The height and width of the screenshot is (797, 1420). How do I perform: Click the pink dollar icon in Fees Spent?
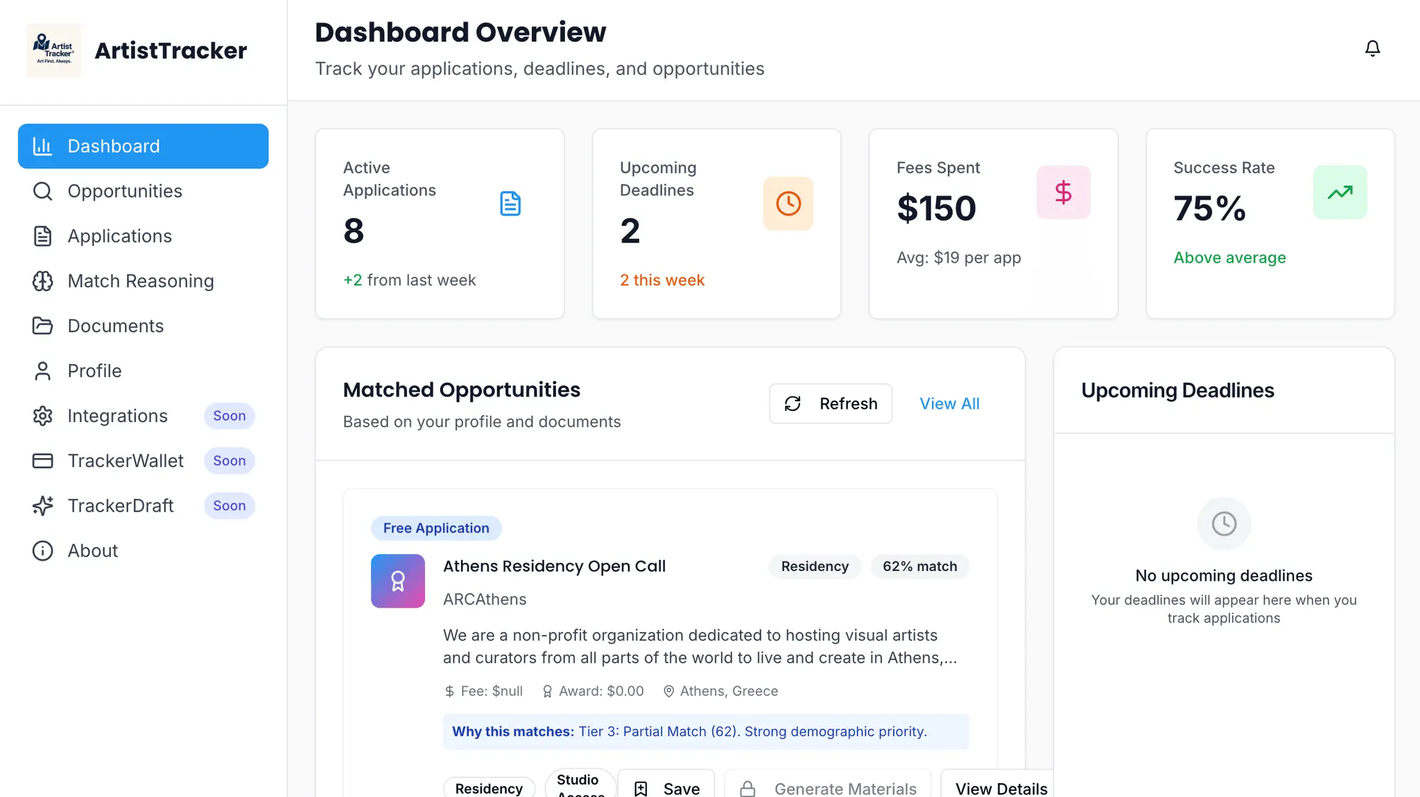click(x=1064, y=193)
